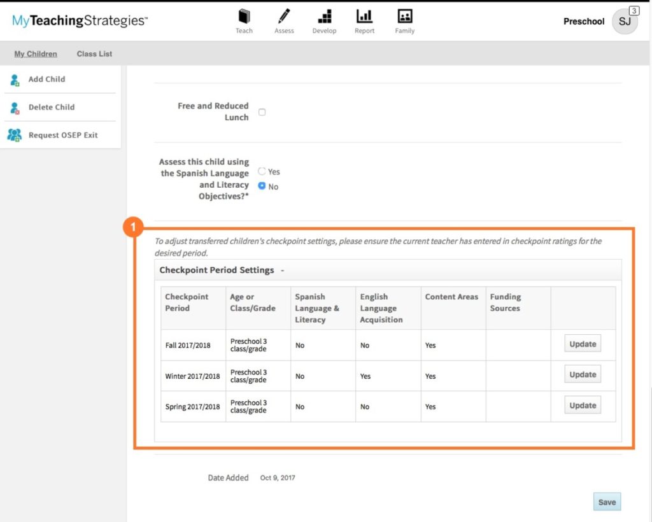Click the Request OSEP Exit icon

pyautogui.click(x=15, y=136)
